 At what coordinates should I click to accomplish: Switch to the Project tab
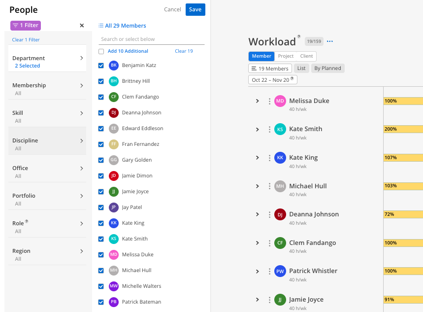point(286,56)
